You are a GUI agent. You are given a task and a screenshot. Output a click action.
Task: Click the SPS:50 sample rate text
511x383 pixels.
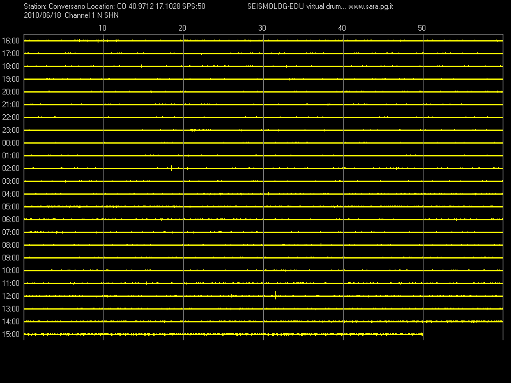pos(194,6)
